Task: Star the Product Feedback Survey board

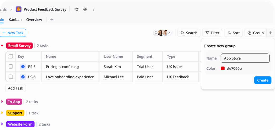Action: point(77,9)
